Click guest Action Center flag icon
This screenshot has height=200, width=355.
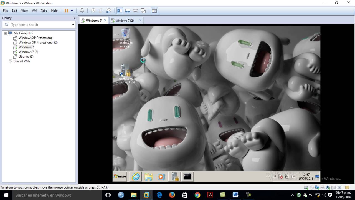click(281, 176)
